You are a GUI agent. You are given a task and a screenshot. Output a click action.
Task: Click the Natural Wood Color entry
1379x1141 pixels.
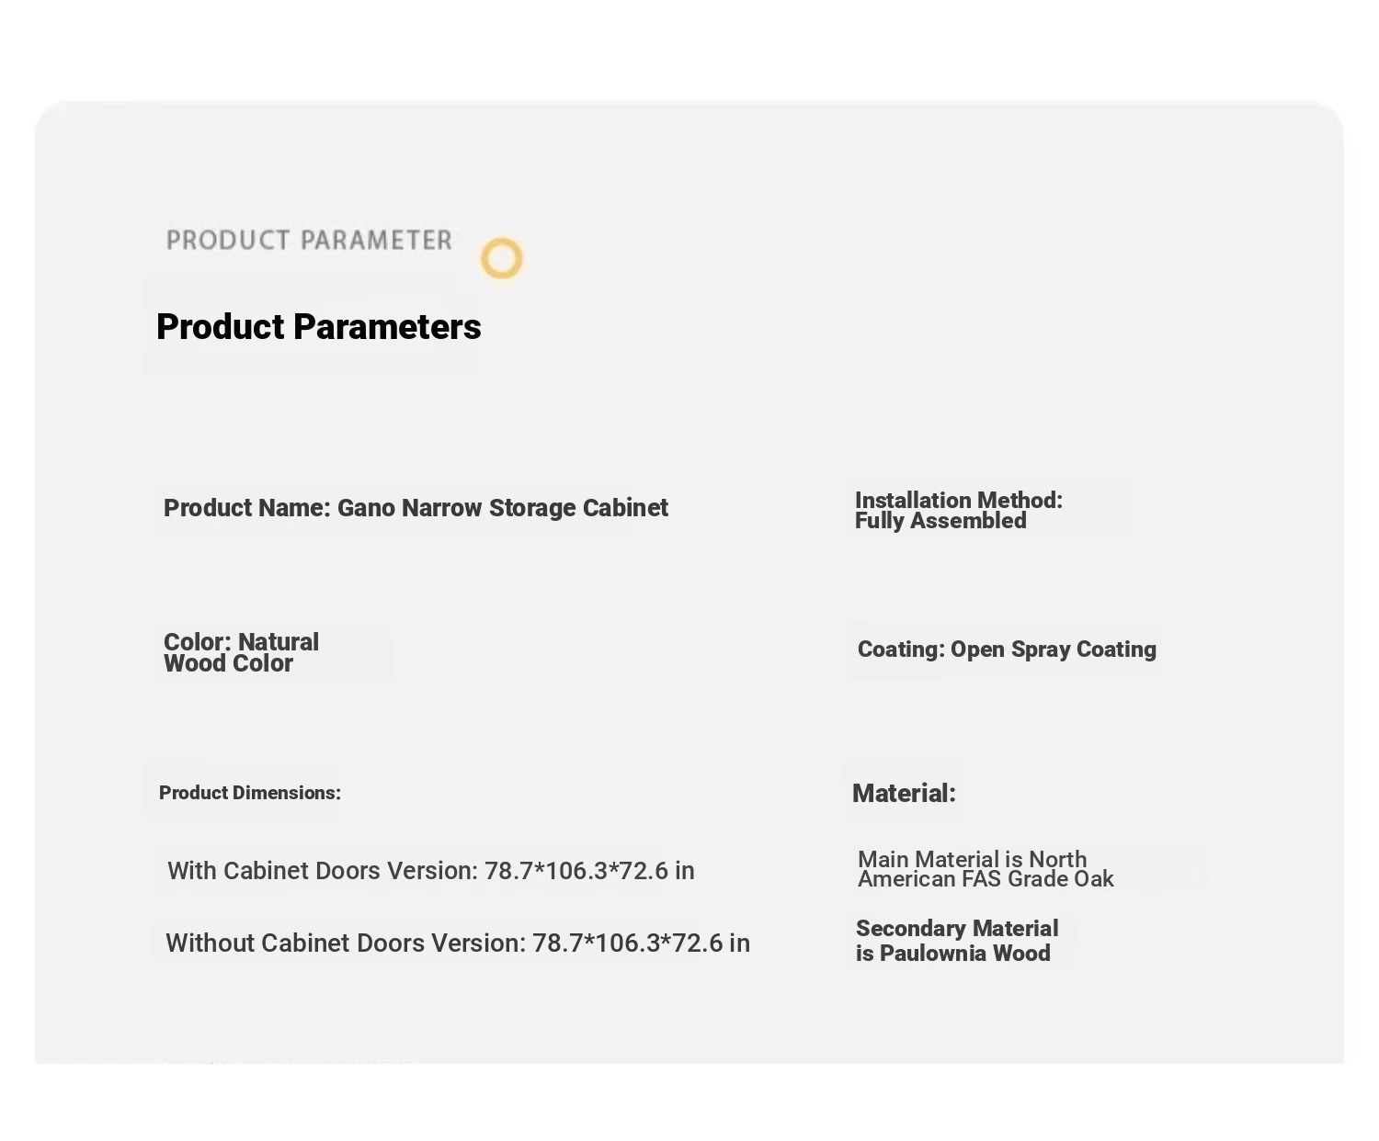(241, 653)
